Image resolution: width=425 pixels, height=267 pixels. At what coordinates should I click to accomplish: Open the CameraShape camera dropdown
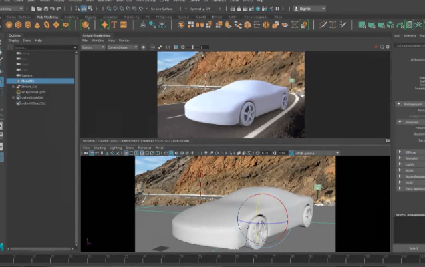click(x=123, y=47)
